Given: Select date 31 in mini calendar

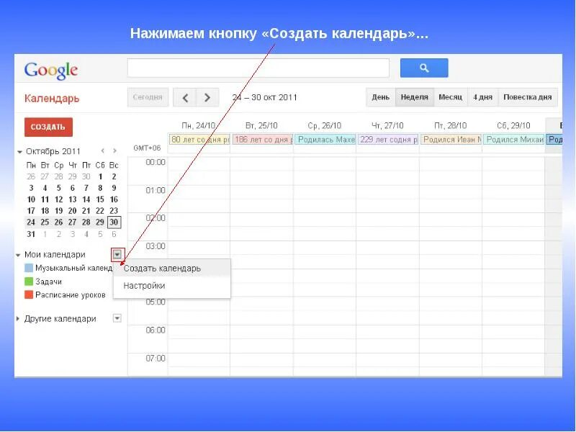Looking at the screenshot, I should pyautogui.click(x=31, y=234).
